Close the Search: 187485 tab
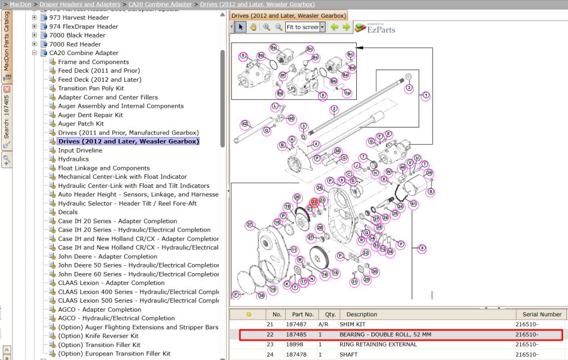This screenshot has height=360, width=568. [7, 89]
